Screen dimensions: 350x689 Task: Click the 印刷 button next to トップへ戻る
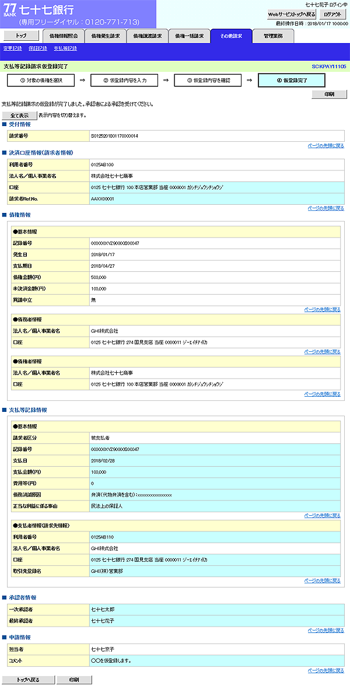click(x=74, y=680)
